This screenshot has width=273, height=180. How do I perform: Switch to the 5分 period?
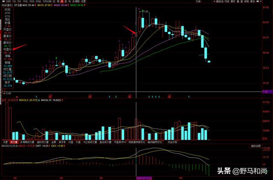tap(19, 1)
